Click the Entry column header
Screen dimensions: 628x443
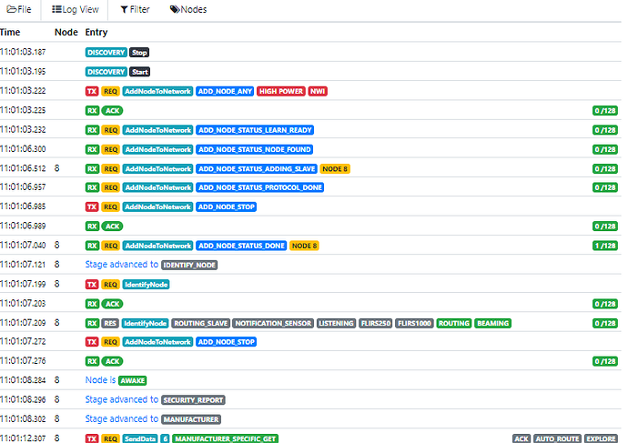click(96, 33)
